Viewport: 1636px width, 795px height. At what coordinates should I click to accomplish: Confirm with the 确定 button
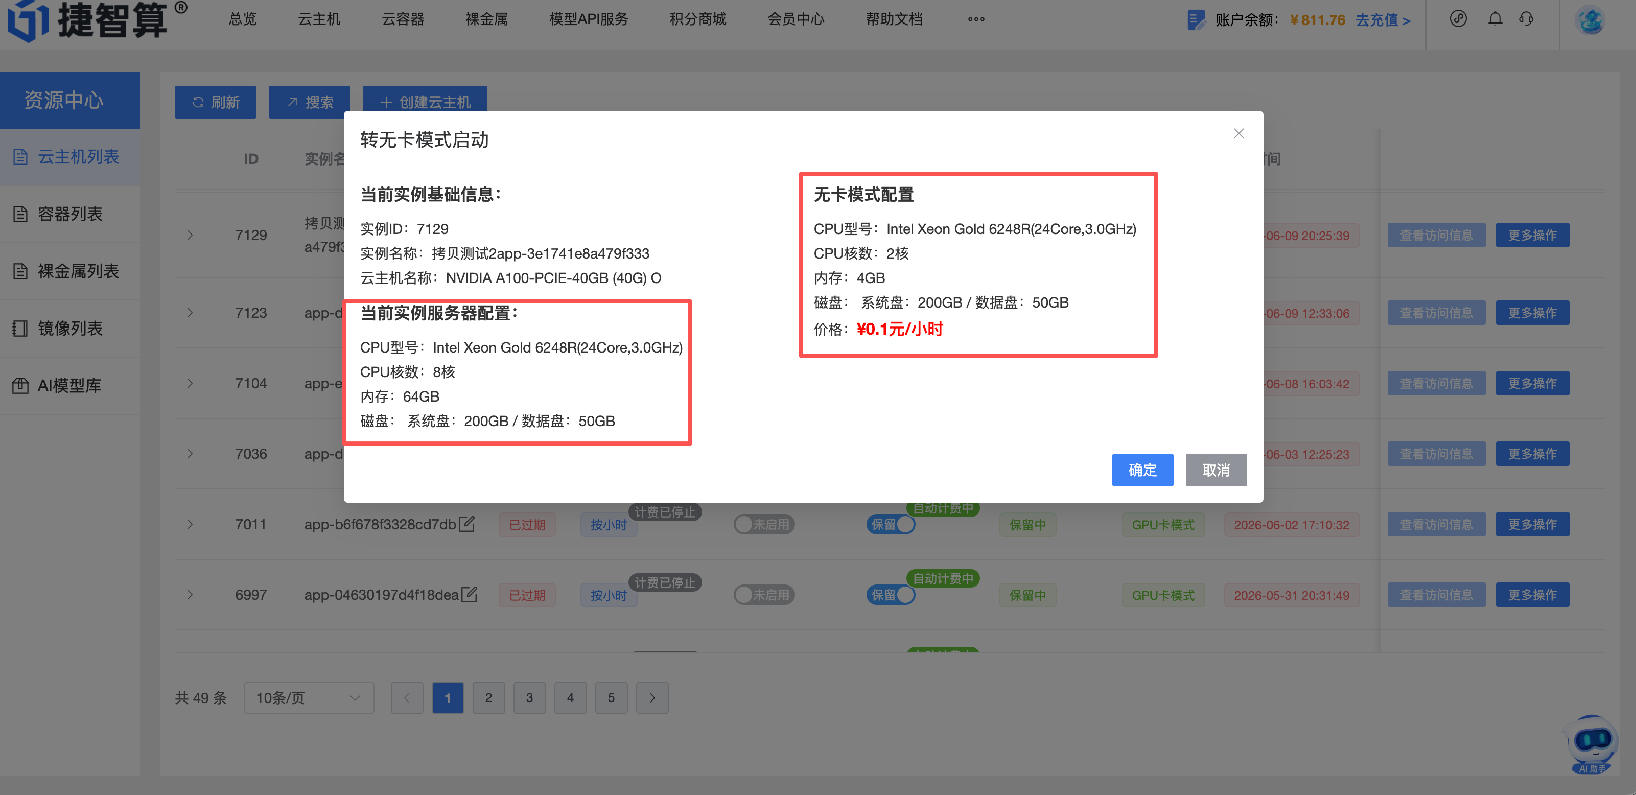tap(1142, 470)
